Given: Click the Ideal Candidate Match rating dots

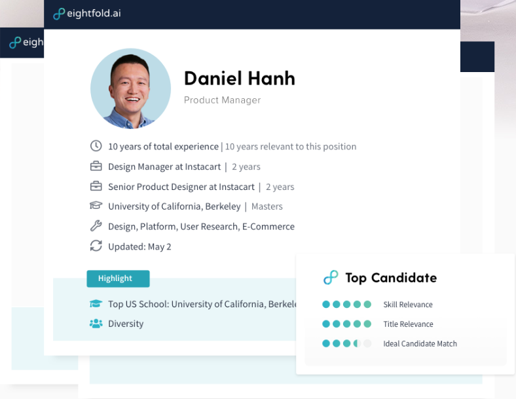Looking at the screenshot, I should (346, 343).
